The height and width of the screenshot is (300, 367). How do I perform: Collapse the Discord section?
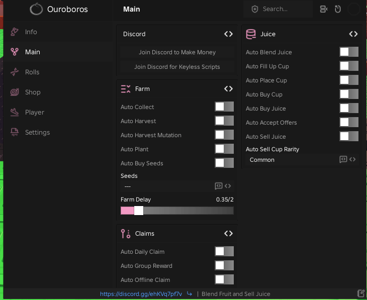[228, 34]
